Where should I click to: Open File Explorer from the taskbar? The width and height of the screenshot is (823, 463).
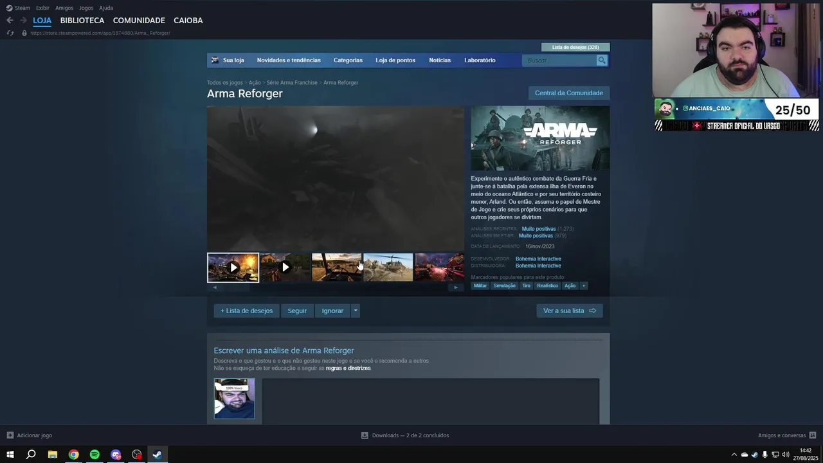(53, 455)
